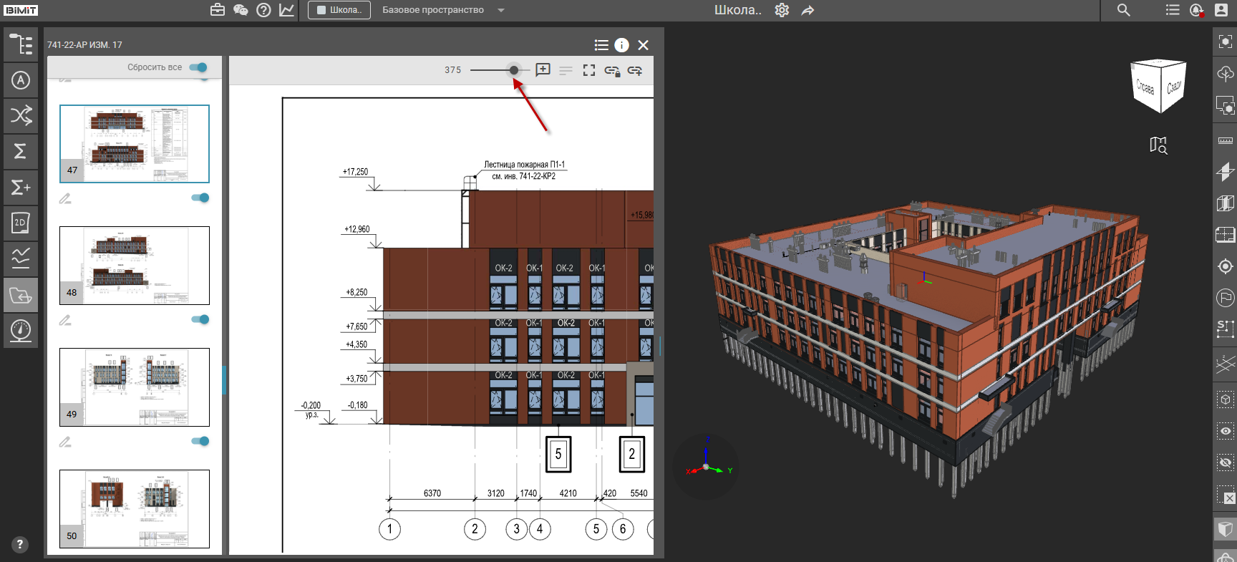
Task: Toggle the switch under sheet 47
Action: 200,198
